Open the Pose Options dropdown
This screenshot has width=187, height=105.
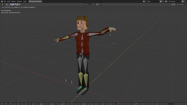click(181, 4)
